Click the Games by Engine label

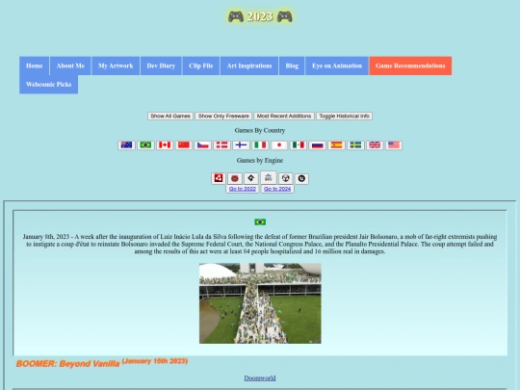click(260, 161)
